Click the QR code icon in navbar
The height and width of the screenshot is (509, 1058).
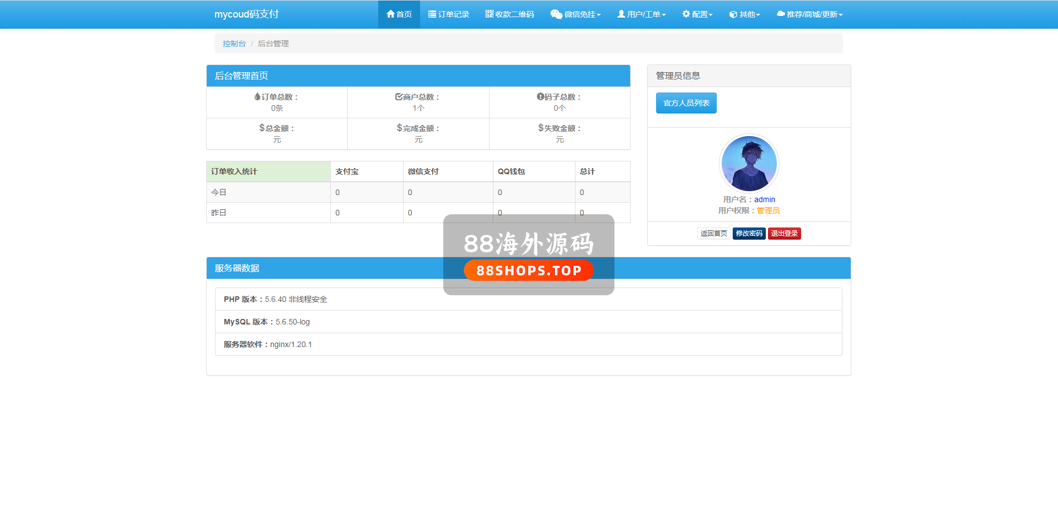(x=489, y=14)
